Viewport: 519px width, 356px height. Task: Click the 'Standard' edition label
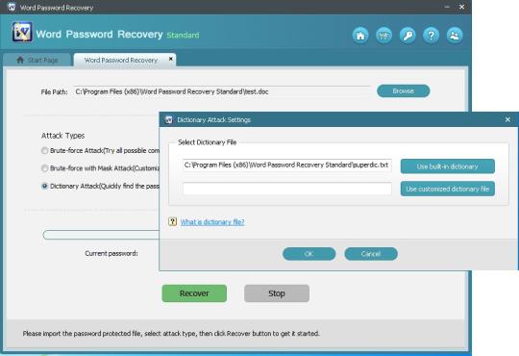pyautogui.click(x=183, y=36)
